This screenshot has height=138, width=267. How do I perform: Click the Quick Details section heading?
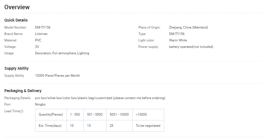click(x=16, y=20)
